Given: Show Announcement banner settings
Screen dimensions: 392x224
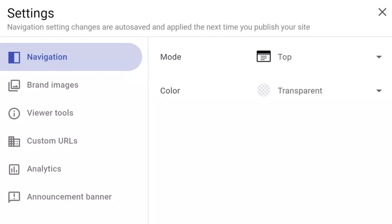Looking at the screenshot, I should tap(69, 197).
